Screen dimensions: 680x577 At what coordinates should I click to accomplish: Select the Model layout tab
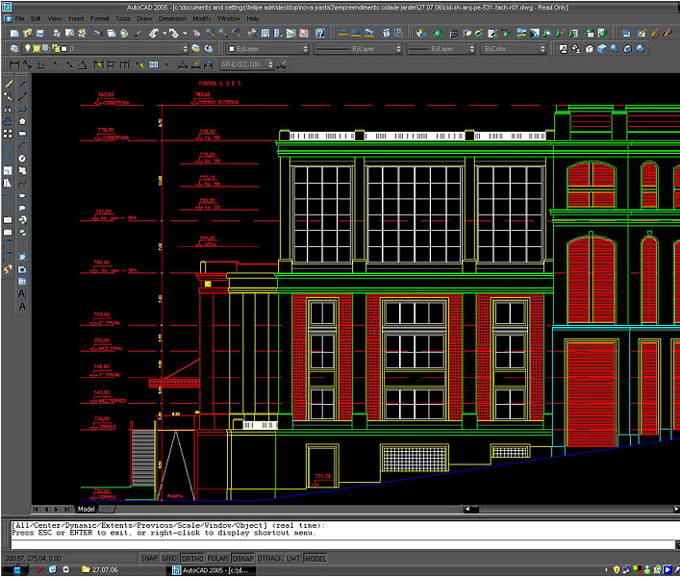tap(87, 509)
